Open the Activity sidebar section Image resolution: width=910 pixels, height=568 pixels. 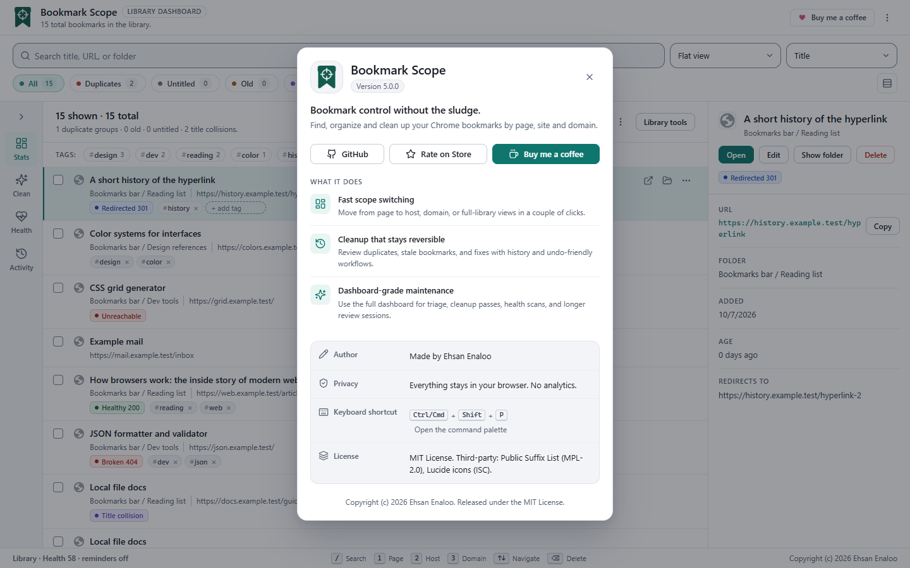[21, 259]
